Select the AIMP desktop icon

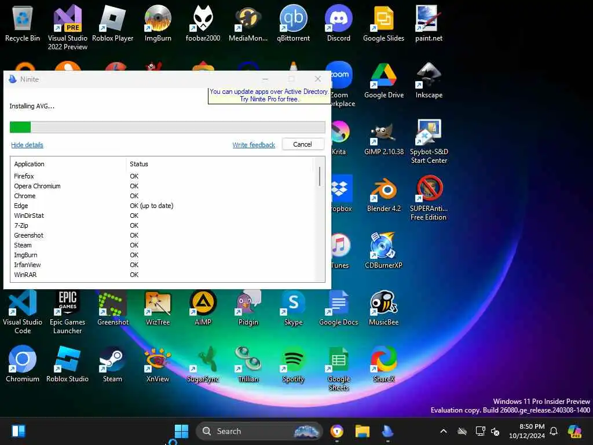point(203,307)
